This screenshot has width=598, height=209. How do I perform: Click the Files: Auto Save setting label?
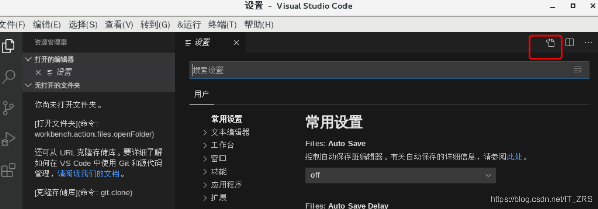[x=336, y=144]
